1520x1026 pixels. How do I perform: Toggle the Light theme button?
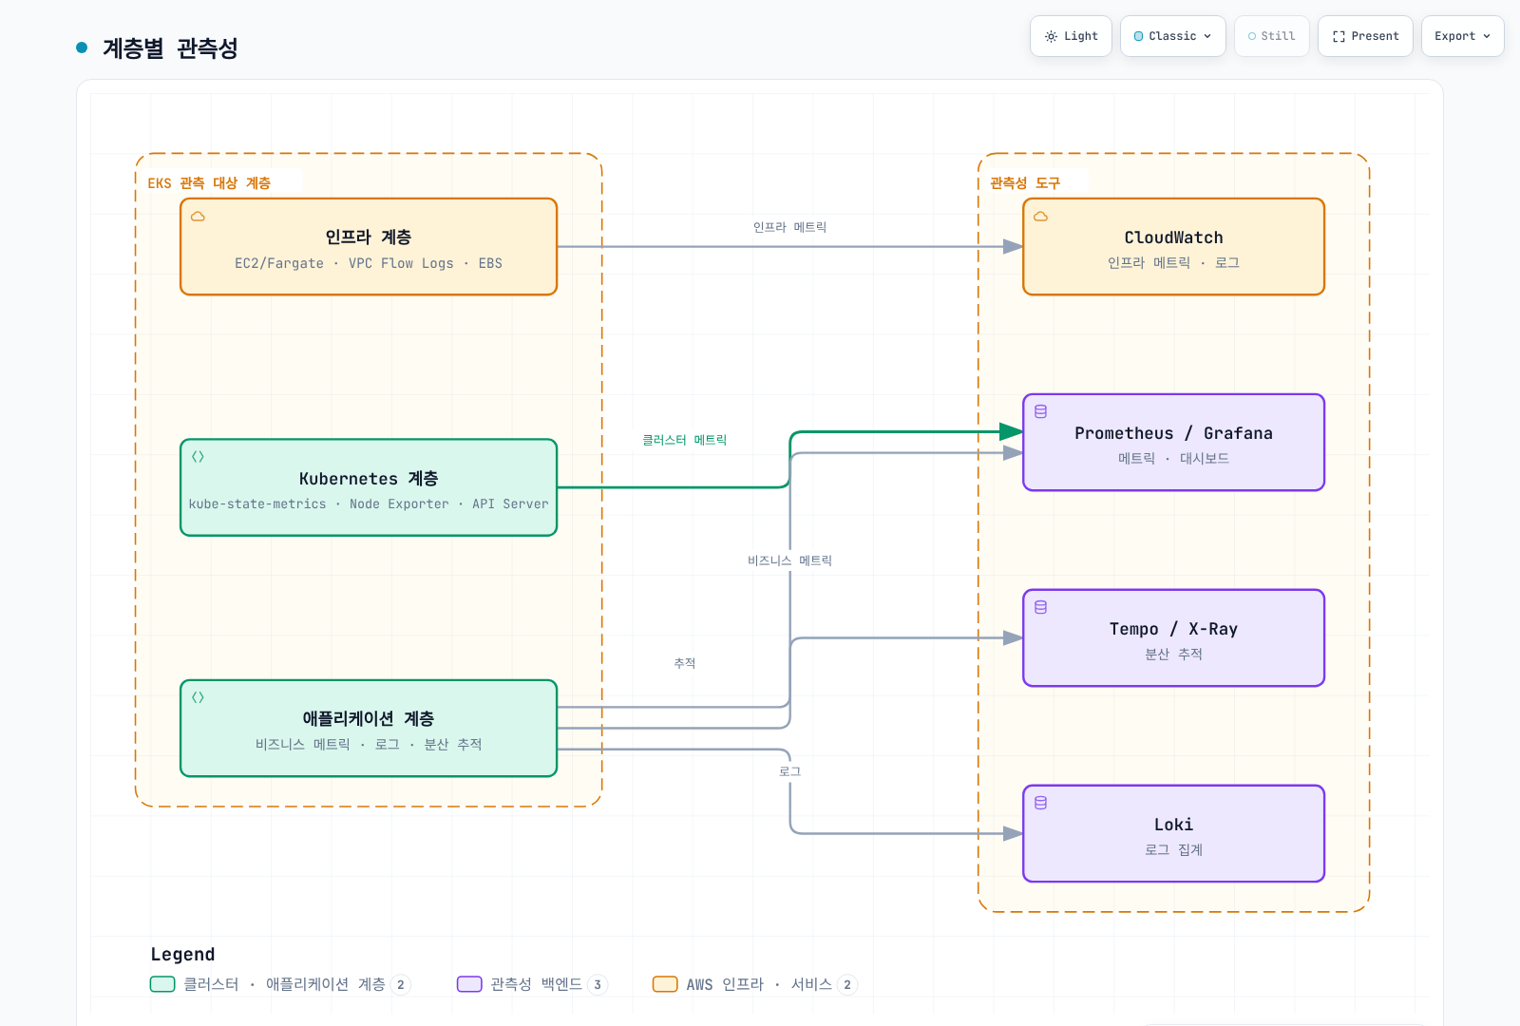click(x=1071, y=36)
